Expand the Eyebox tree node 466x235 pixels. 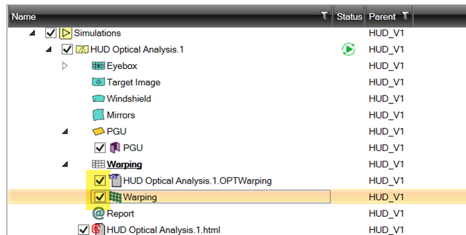65,66
